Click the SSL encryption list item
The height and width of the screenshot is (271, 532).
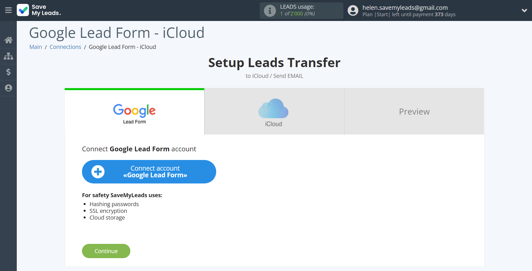108,211
